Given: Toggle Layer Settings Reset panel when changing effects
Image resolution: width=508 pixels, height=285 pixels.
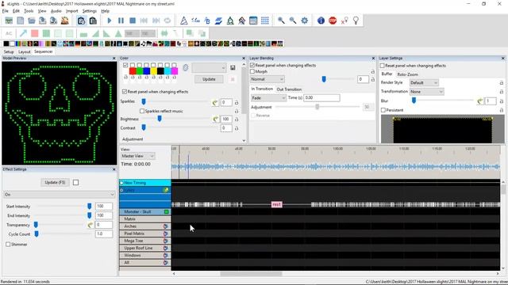Looking at the screenshot, I should point(383,66).
